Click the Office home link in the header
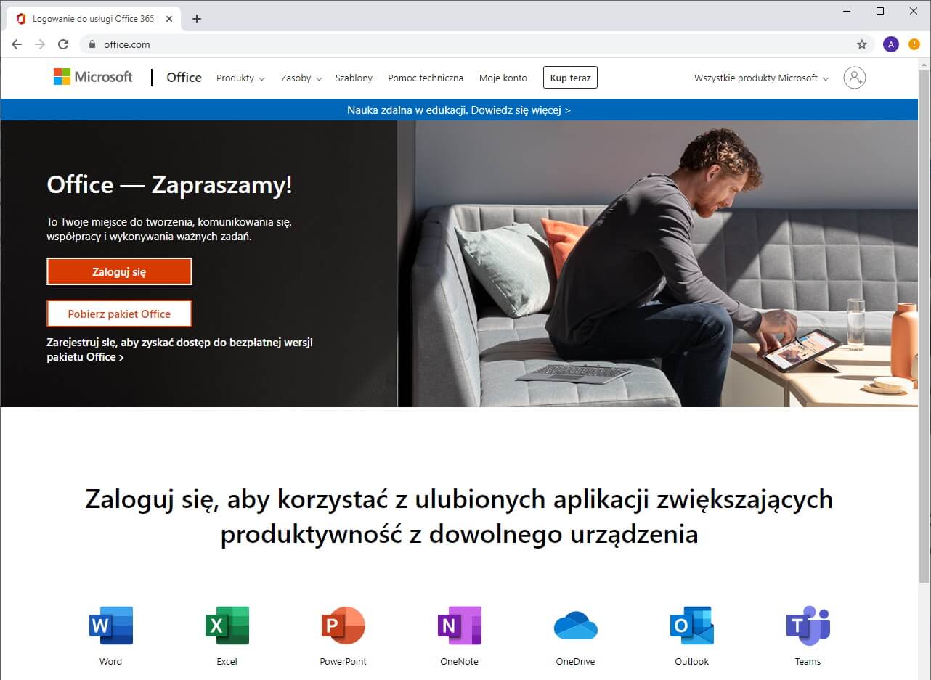The width and height of the screenshot is (931, 680). click(184, 78)
